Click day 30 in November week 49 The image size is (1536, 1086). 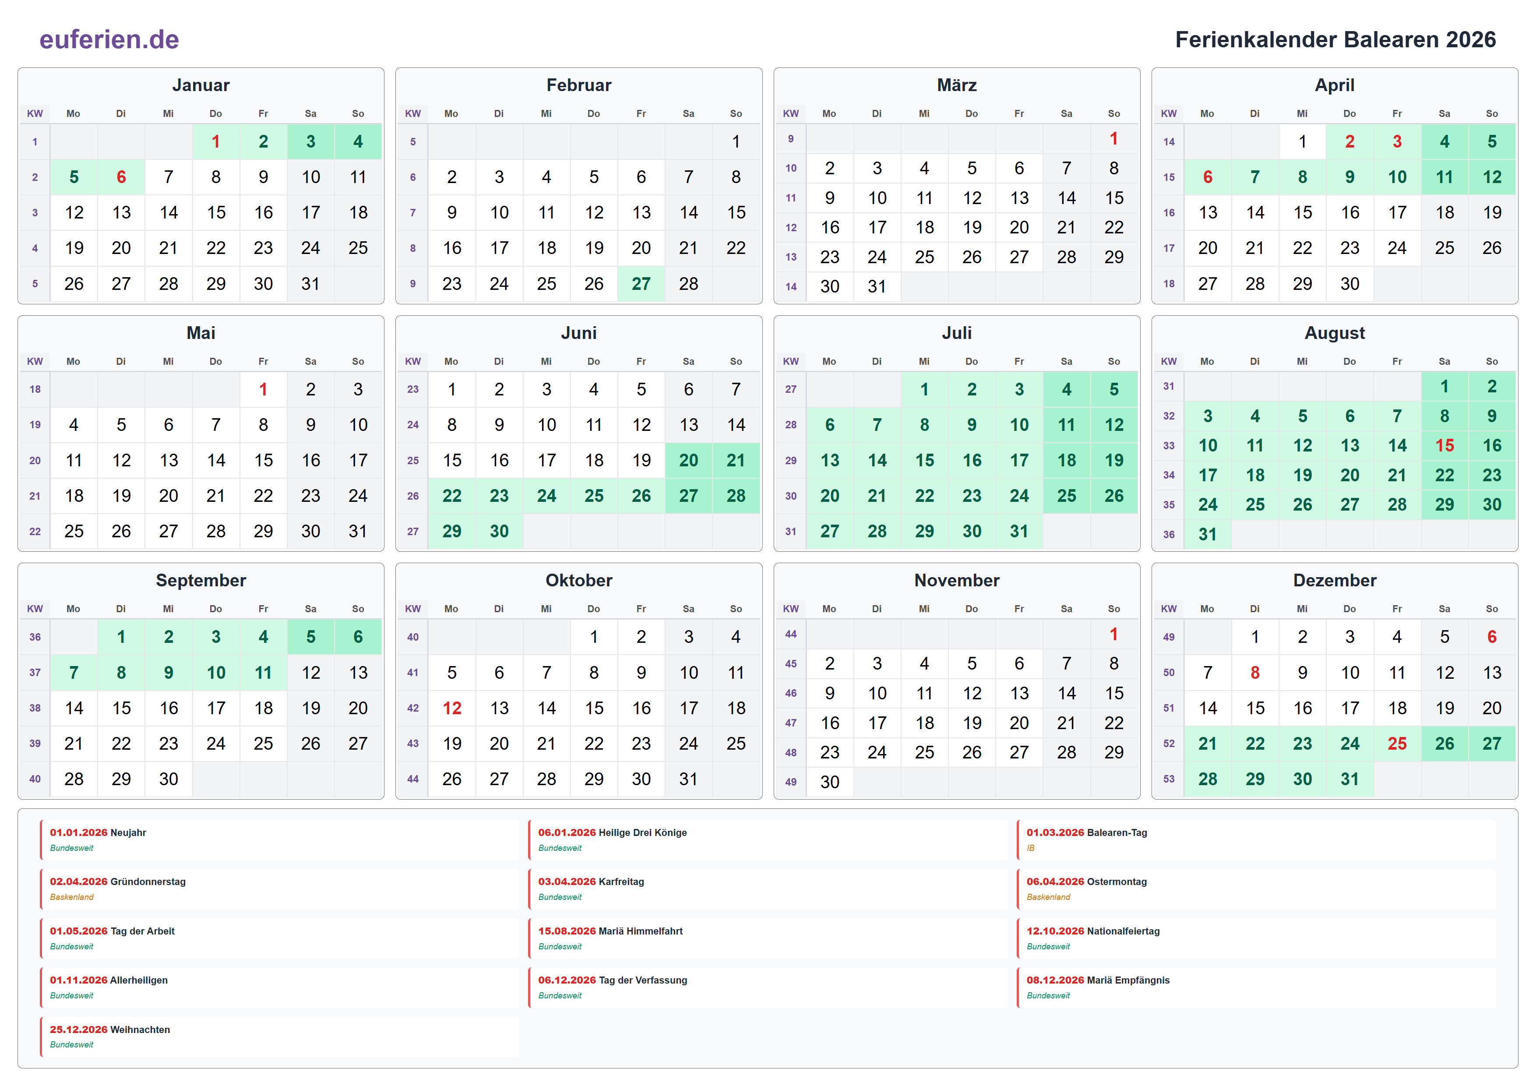(x=830, y=782)
